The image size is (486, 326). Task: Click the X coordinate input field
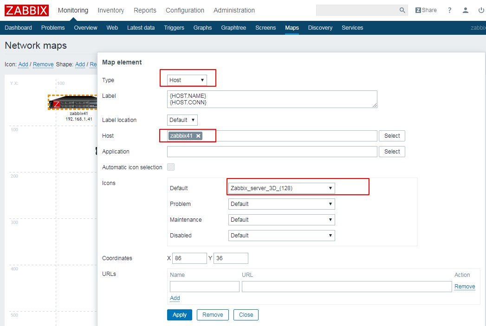pos(189,258)
